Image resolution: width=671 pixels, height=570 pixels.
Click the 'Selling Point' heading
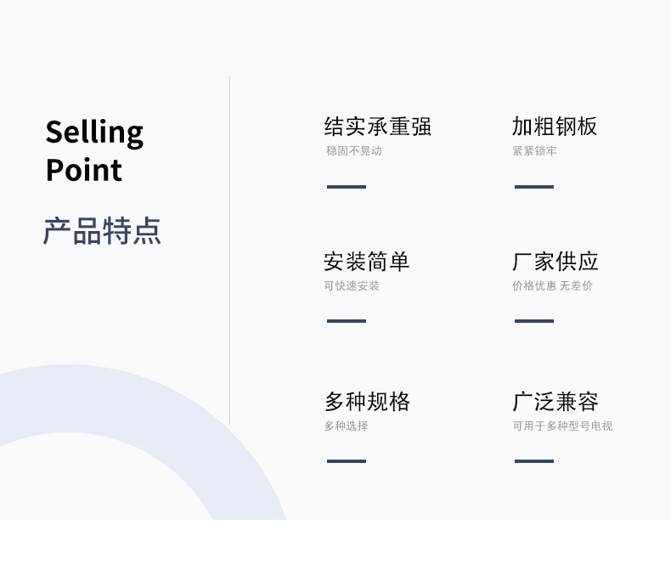pos(94,150)
